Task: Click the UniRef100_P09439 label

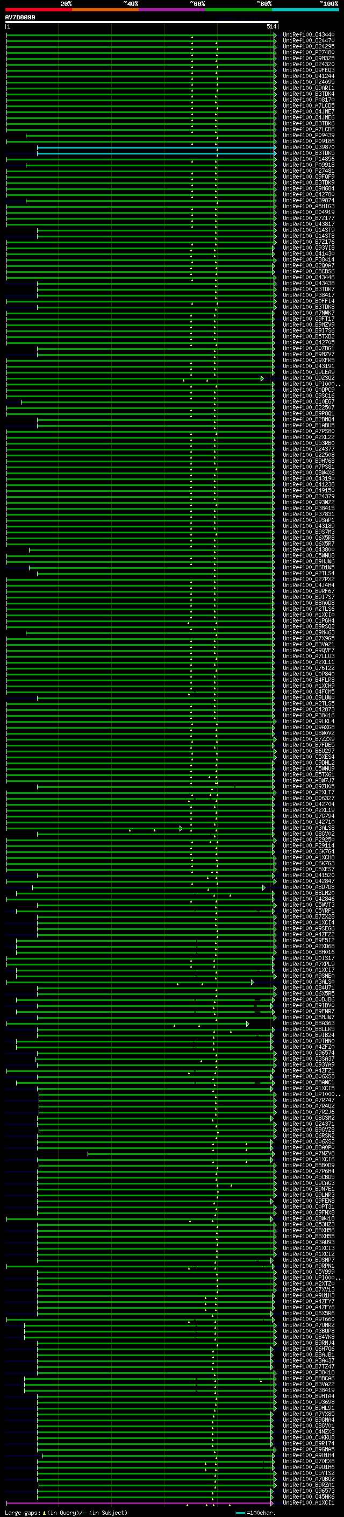Action: coord(309,136)
